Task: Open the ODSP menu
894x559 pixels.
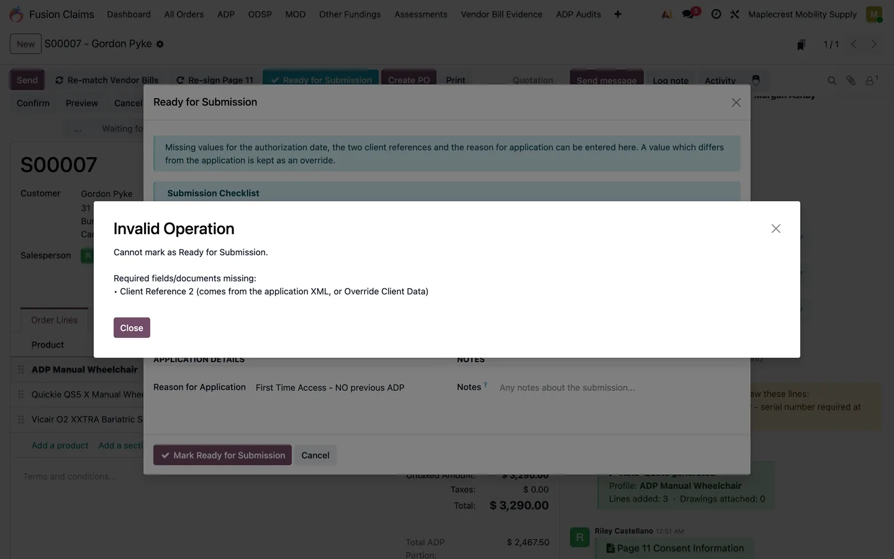Action: [x=260, y=14]
